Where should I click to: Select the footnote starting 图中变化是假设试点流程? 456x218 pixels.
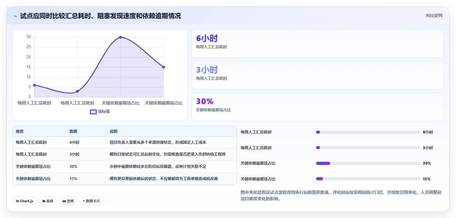click(341, 195)
